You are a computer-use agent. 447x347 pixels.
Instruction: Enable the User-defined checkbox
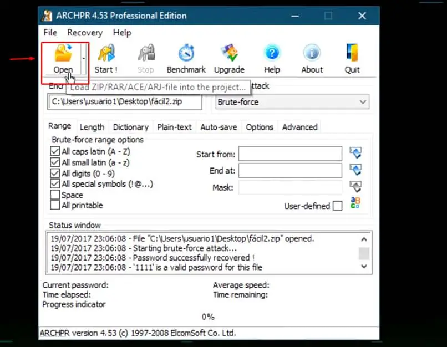coord(338,206)
